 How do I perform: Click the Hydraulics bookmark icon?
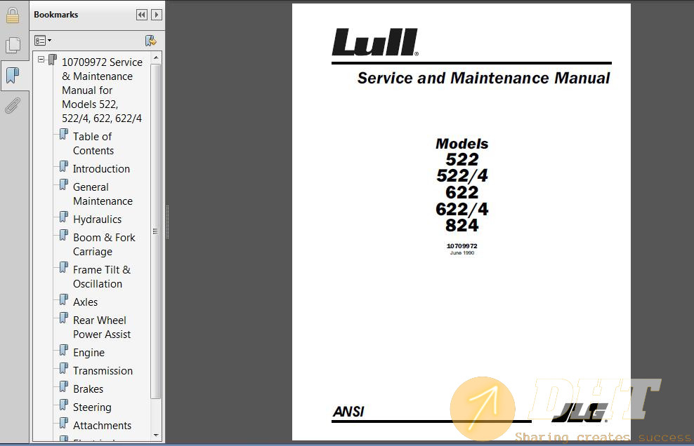click(x=64, y=217)
